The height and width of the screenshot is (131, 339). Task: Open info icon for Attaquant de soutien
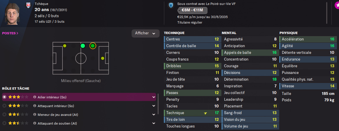(x=35, y=123)
